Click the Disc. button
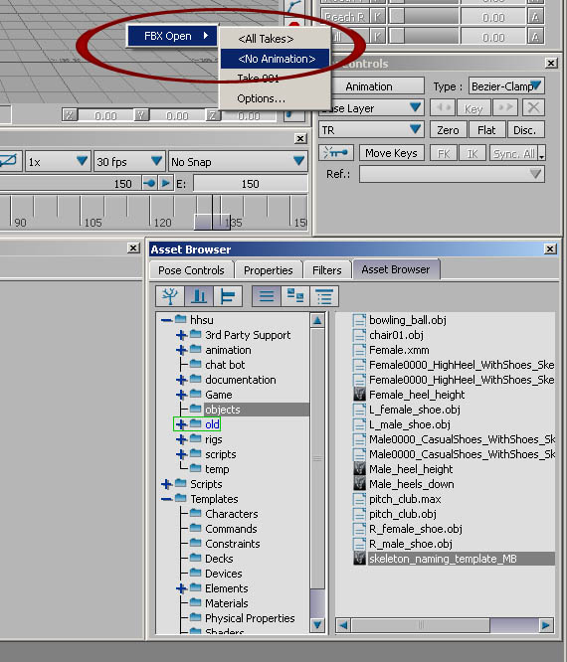 point(525,129)
